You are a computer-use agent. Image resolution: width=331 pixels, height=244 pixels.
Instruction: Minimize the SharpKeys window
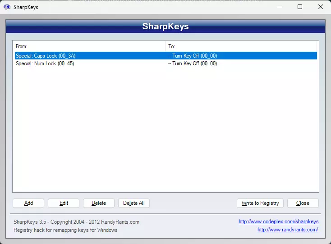pos(280,7)
